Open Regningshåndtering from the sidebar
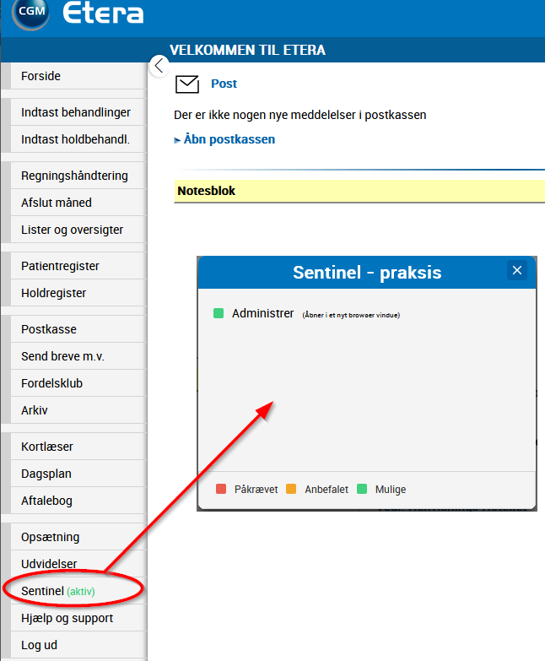 (x=74, y=176)
